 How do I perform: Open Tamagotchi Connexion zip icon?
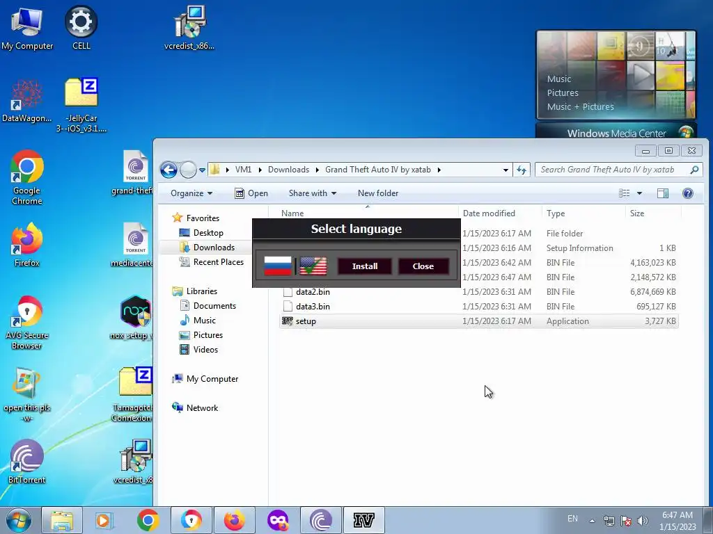click(x=133, y=395)
